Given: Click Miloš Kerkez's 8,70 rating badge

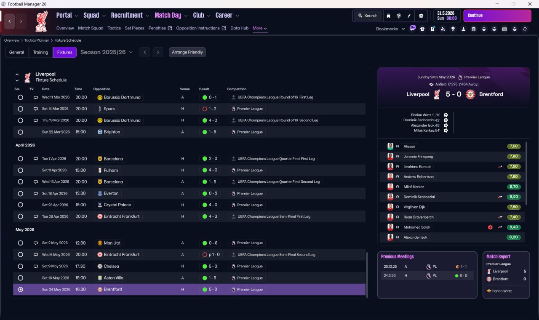Looking at the screenshot, I should (x=513, y=187).
